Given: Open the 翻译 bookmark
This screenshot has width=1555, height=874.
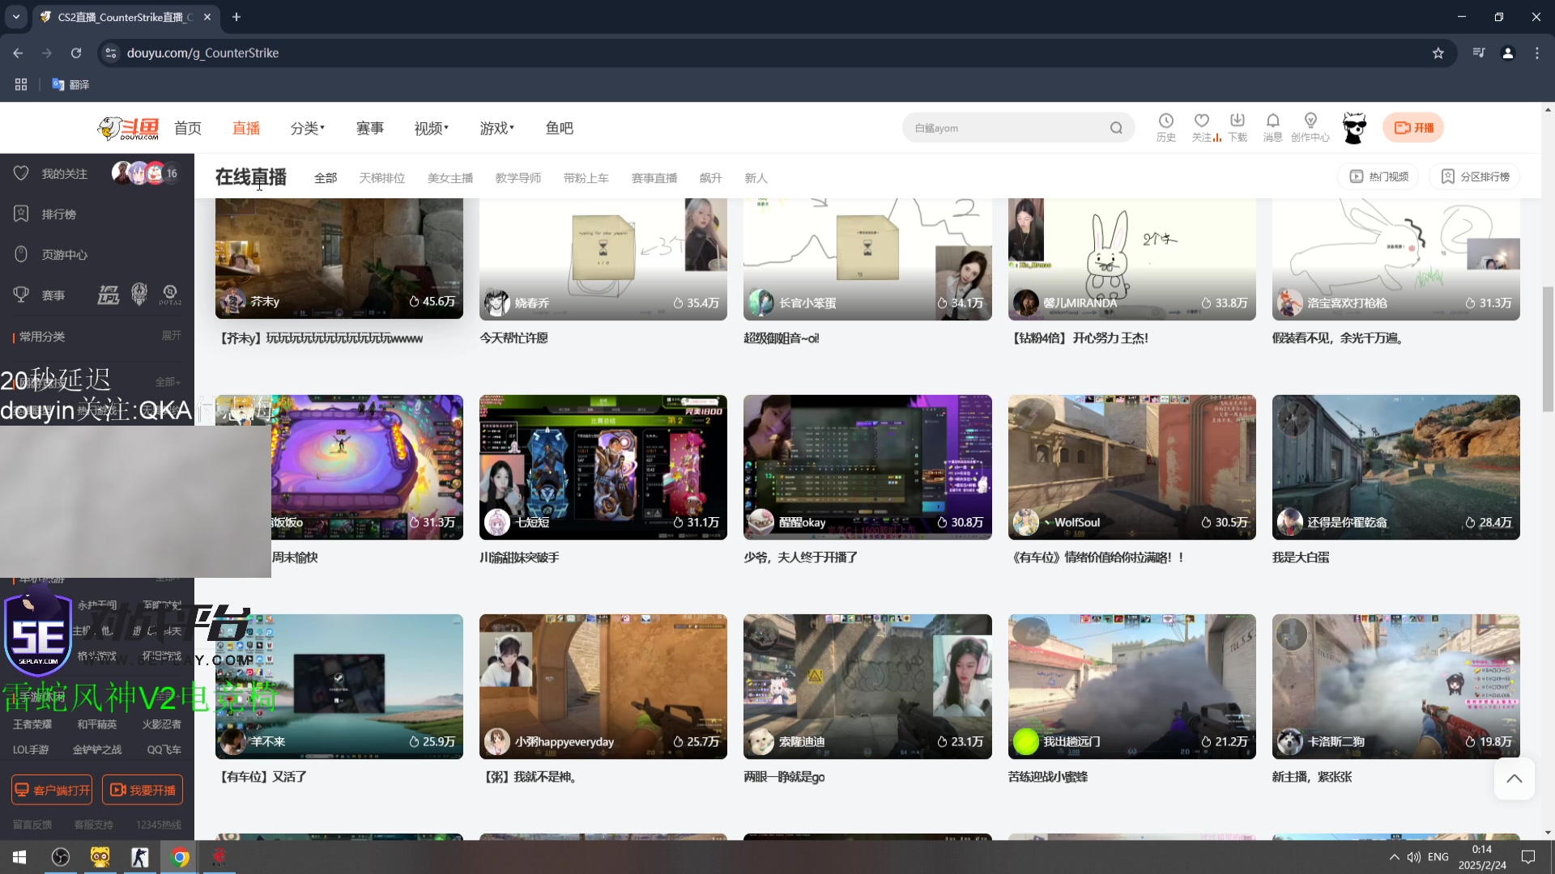Looking at the screenshot, I should 70,84.
